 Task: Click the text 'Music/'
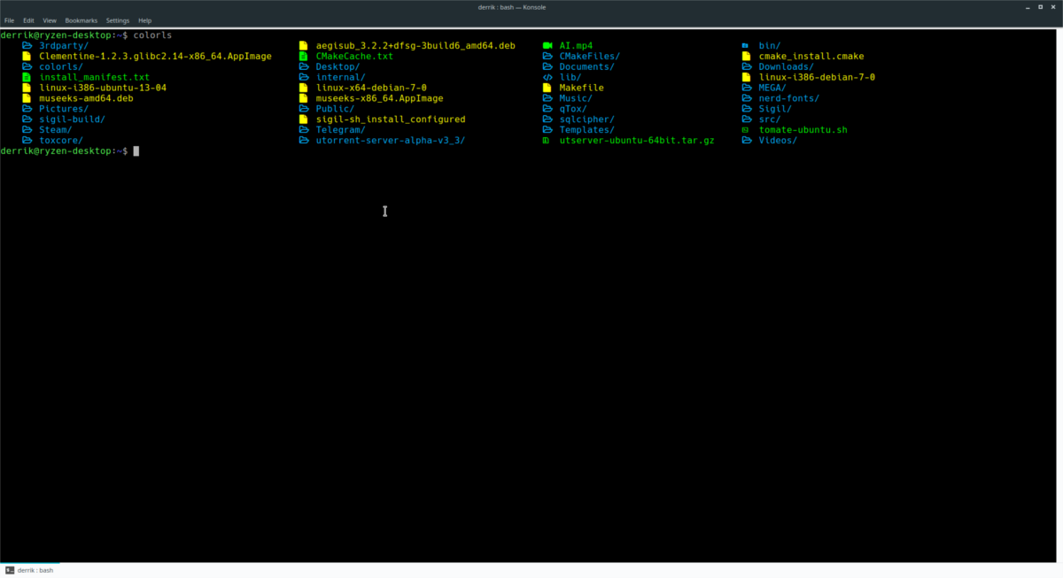pyautogui.click(x=576, y=98)
